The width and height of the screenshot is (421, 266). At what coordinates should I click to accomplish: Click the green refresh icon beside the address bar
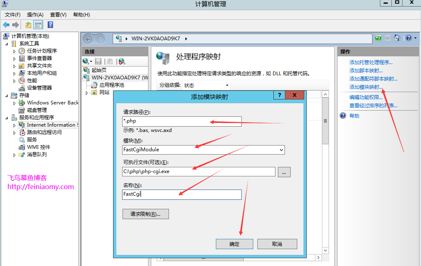coord(378,38)
